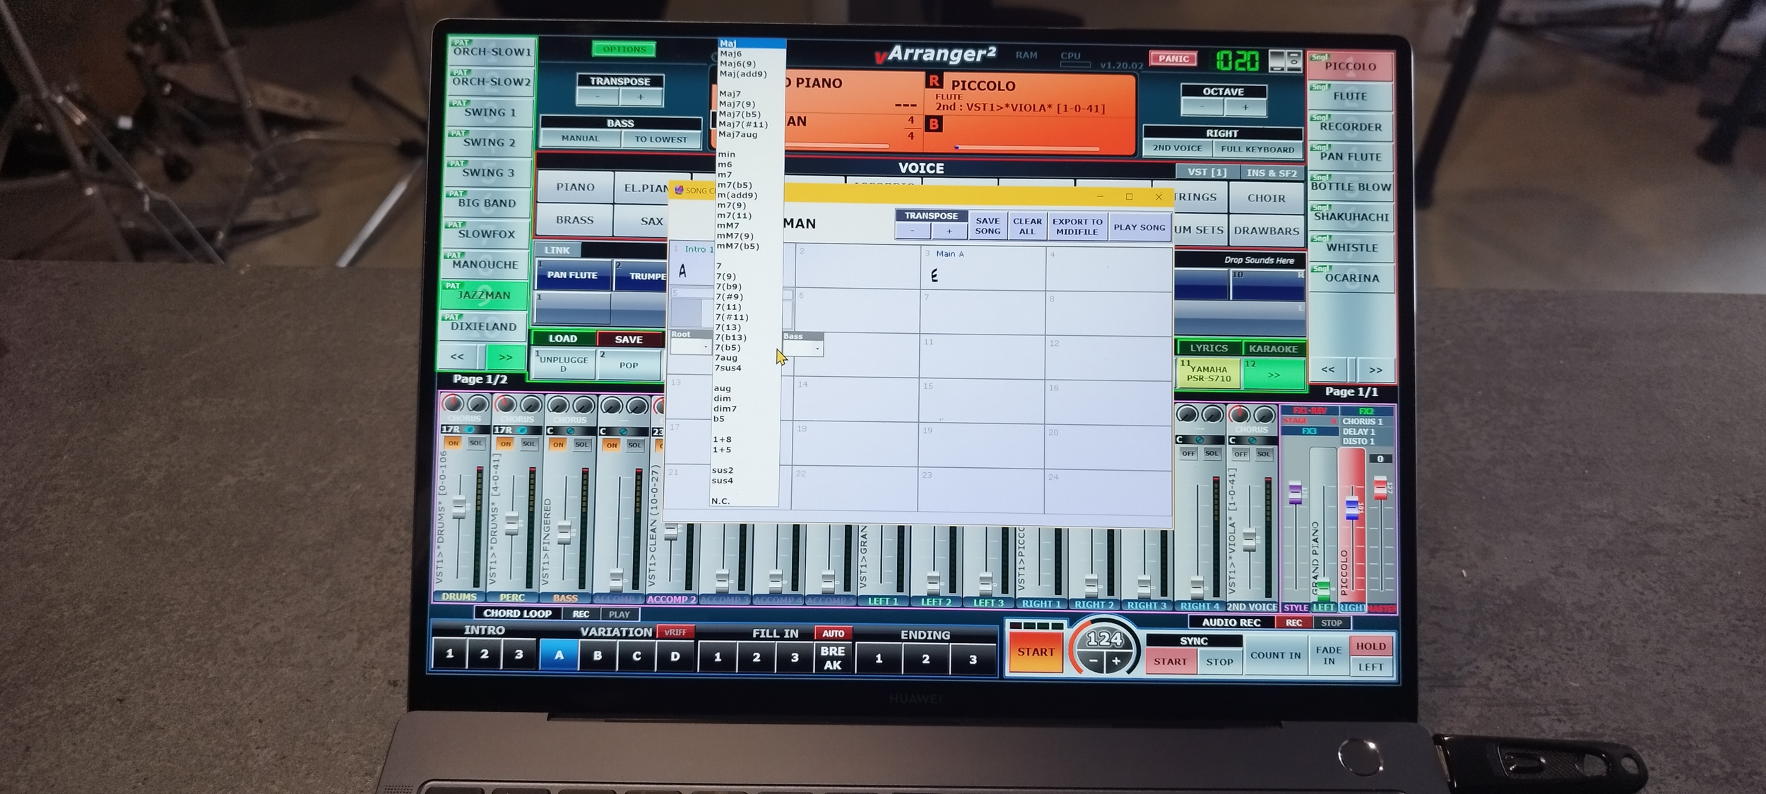Open the keyboard layout icon beside tempo display
Image resolution: width=1766 pixels, height=794 pixels.
[1286, 61]
